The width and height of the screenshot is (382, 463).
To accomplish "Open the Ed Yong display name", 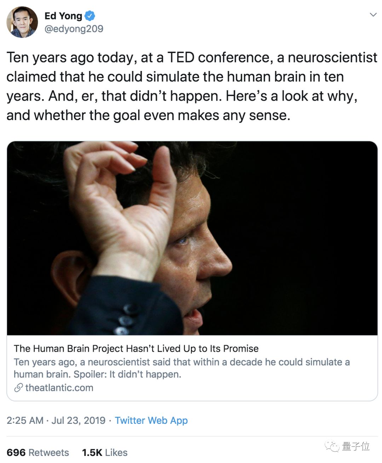I will click(63, 16).
